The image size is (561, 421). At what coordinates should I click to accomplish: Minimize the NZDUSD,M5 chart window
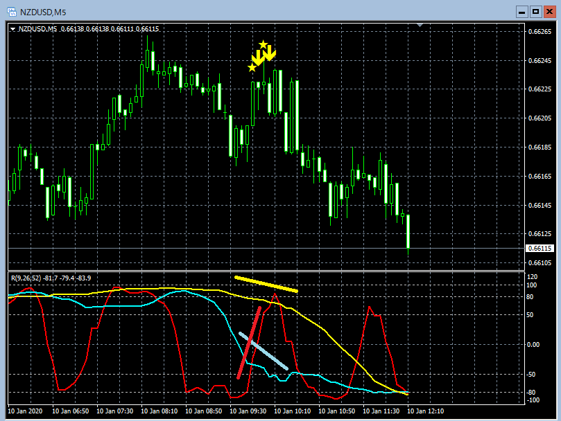(x=522, y=12)
